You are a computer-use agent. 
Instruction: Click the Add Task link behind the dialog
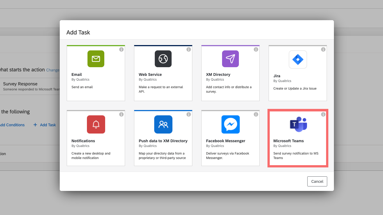point(48,125)
